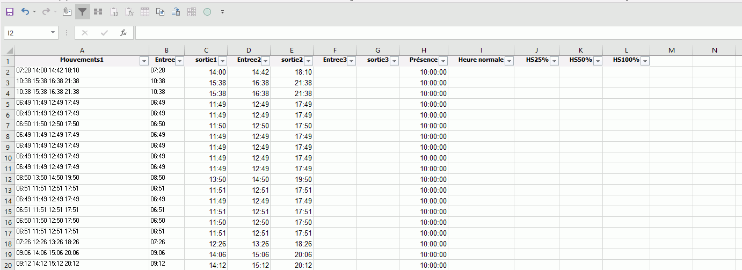Open the HS25% column filter dropdown
This screenshot has width=742, height=270.
click(x=553, y=61)
